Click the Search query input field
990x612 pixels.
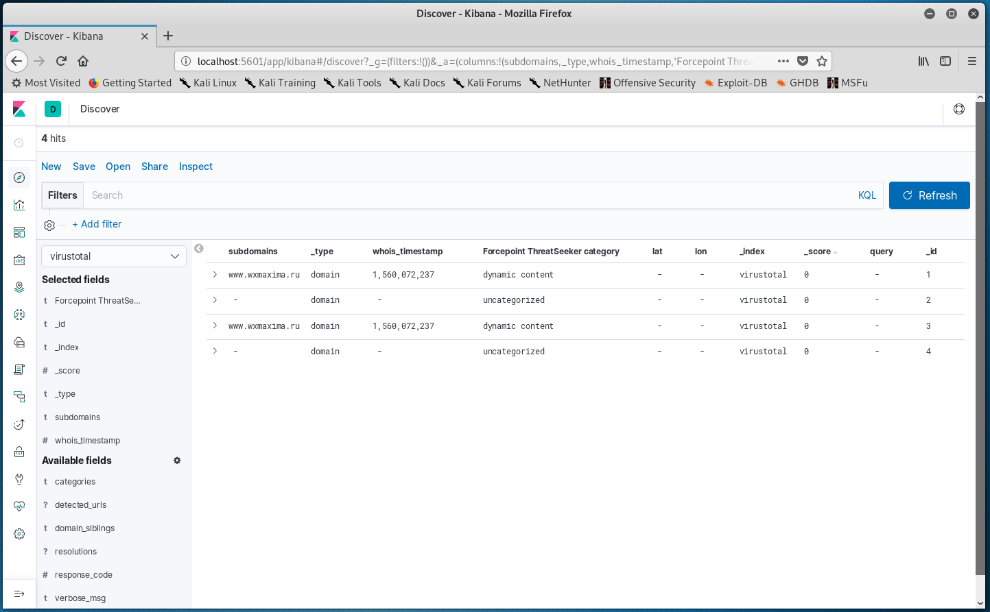pyautogui.click(x=467, y=195)
